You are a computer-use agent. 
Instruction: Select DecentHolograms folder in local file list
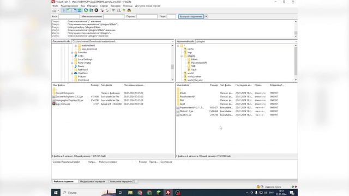pyautogui.click(x=65, y=93)
